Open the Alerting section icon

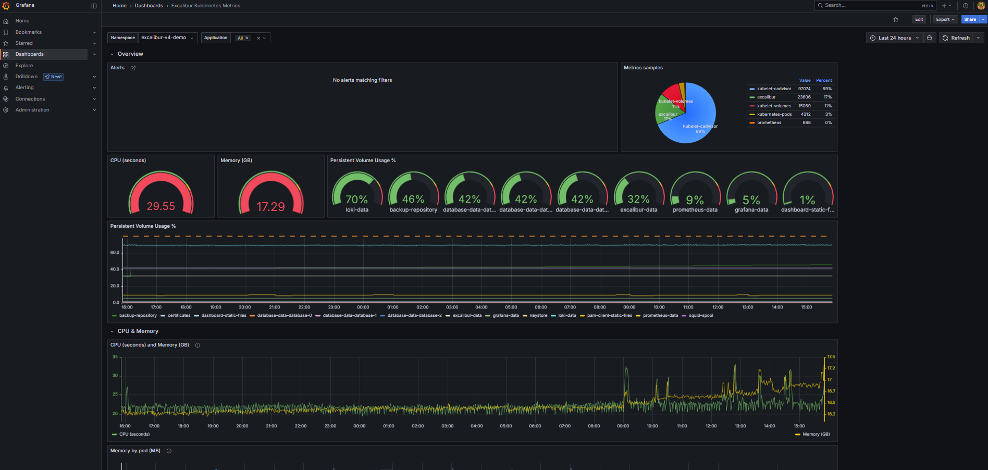point(6,88)
